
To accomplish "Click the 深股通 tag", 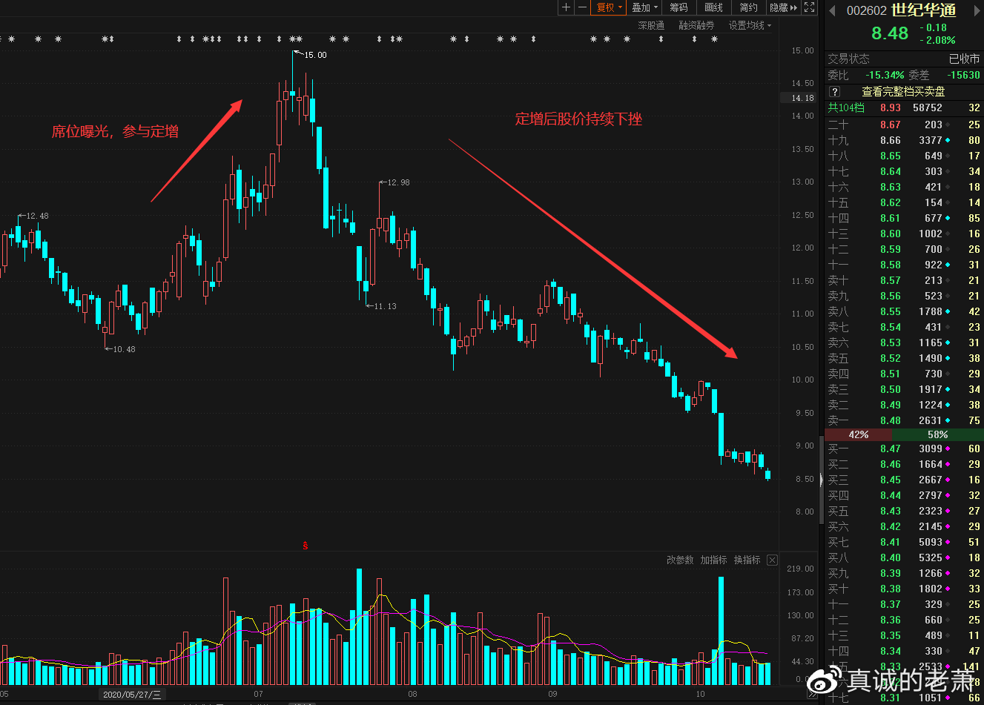I will coord(651,25).
